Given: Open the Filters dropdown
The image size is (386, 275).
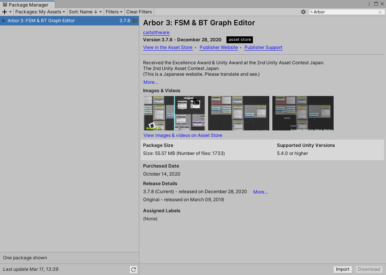Looking at the screenshot, I should [114, 12].
